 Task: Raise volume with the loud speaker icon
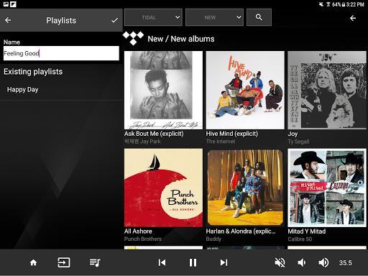[323, 262]
